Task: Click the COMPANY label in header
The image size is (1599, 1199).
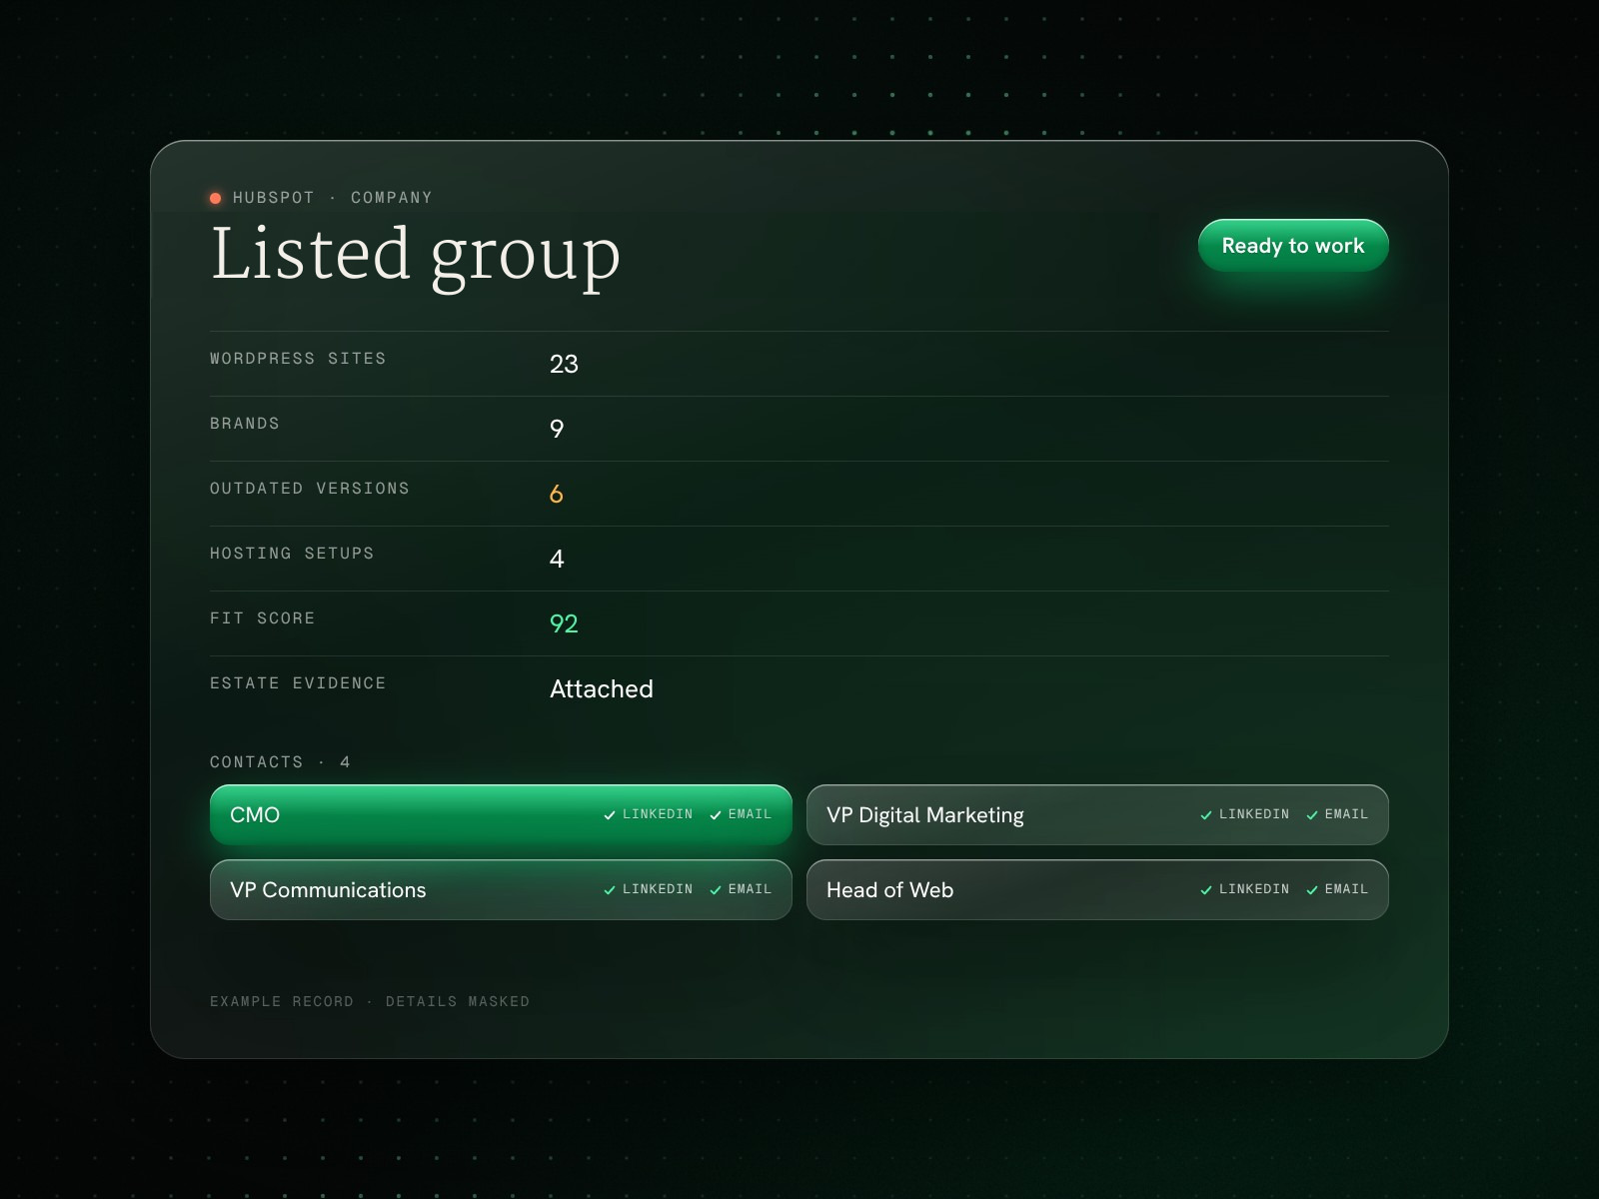Action: point(392,198)
